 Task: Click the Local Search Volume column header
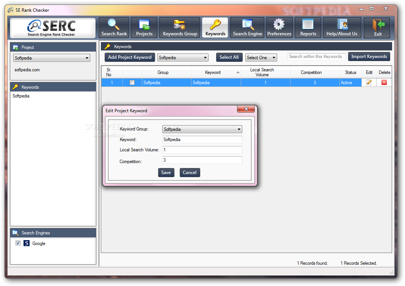pyautogui.click(x=265, y=72)
